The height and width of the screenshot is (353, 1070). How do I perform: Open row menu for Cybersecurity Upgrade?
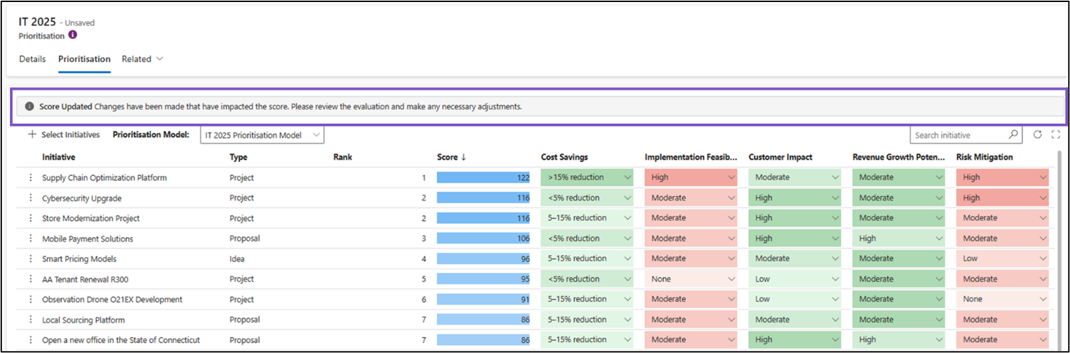pos(31,198)
